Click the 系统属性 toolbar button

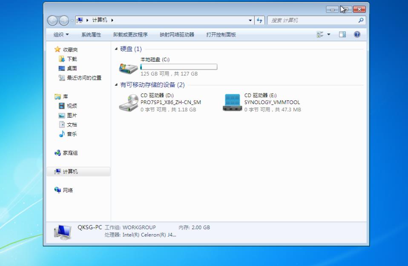click(92, 34)
